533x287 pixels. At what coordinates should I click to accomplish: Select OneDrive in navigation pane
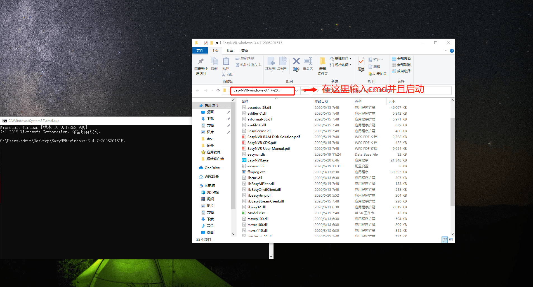pyautogui.click(x=212, y=168)
